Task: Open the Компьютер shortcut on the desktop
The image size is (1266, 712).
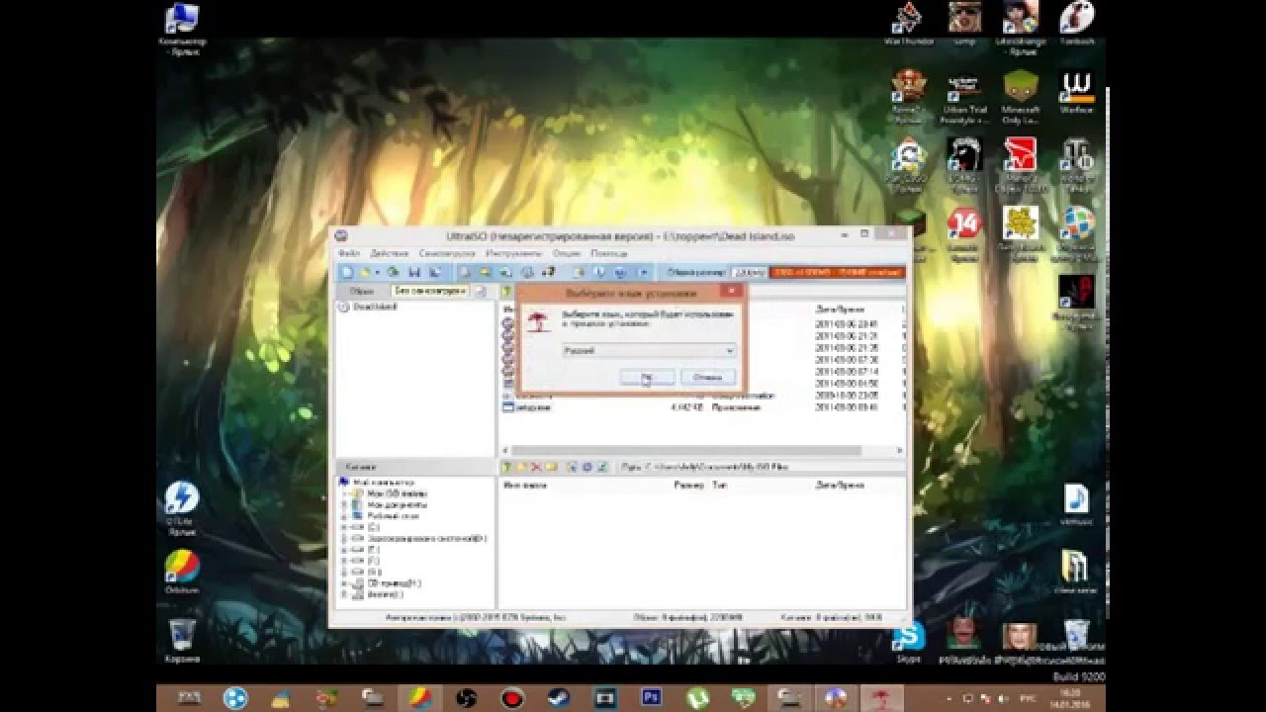Action: [x=182, y=28]
